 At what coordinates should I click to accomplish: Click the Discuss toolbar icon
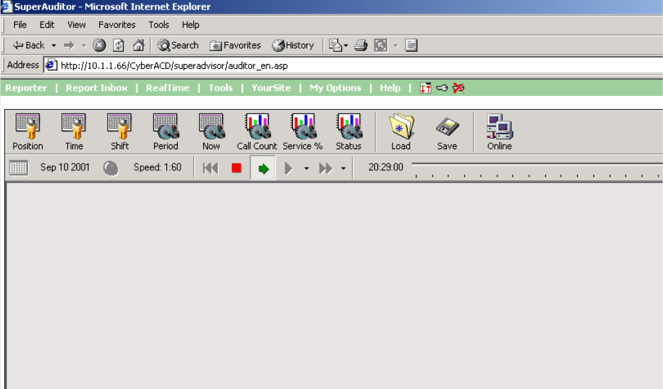click(x=412, y=45)
